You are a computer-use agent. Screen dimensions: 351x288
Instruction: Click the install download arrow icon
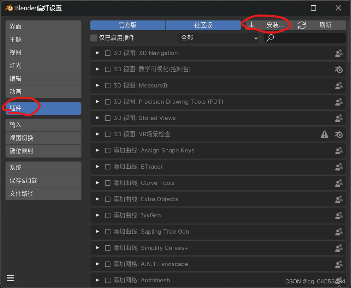[x=252, y=25]
